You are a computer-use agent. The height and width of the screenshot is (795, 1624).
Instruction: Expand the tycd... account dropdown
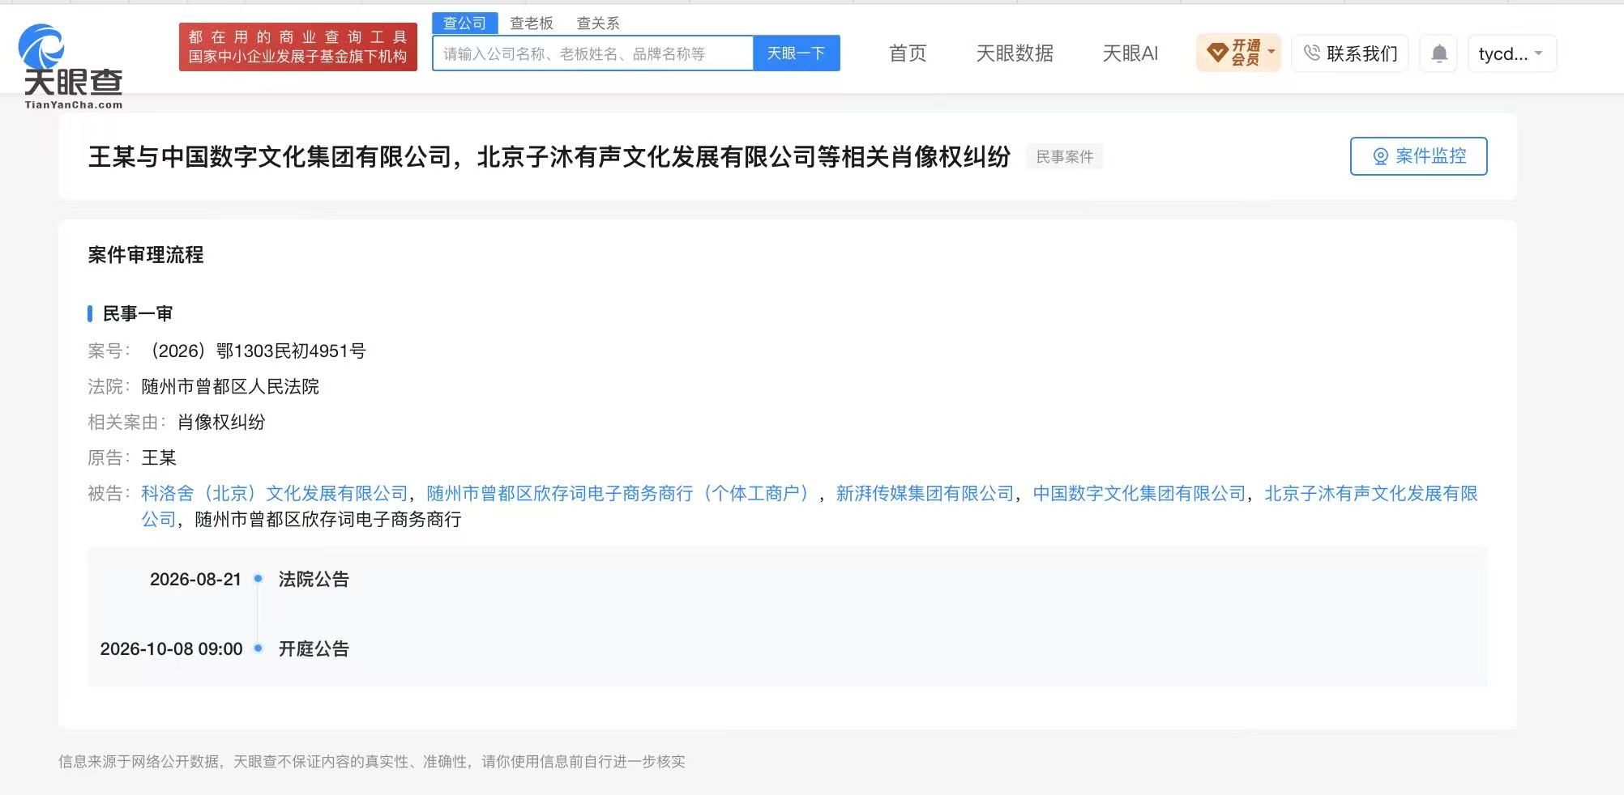(1511, 53)
